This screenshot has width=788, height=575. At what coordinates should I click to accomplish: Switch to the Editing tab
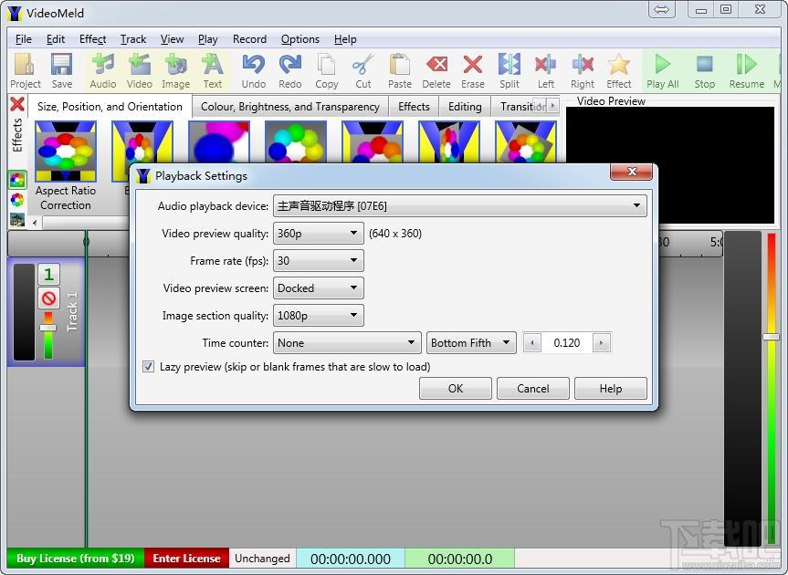point(465,107)
